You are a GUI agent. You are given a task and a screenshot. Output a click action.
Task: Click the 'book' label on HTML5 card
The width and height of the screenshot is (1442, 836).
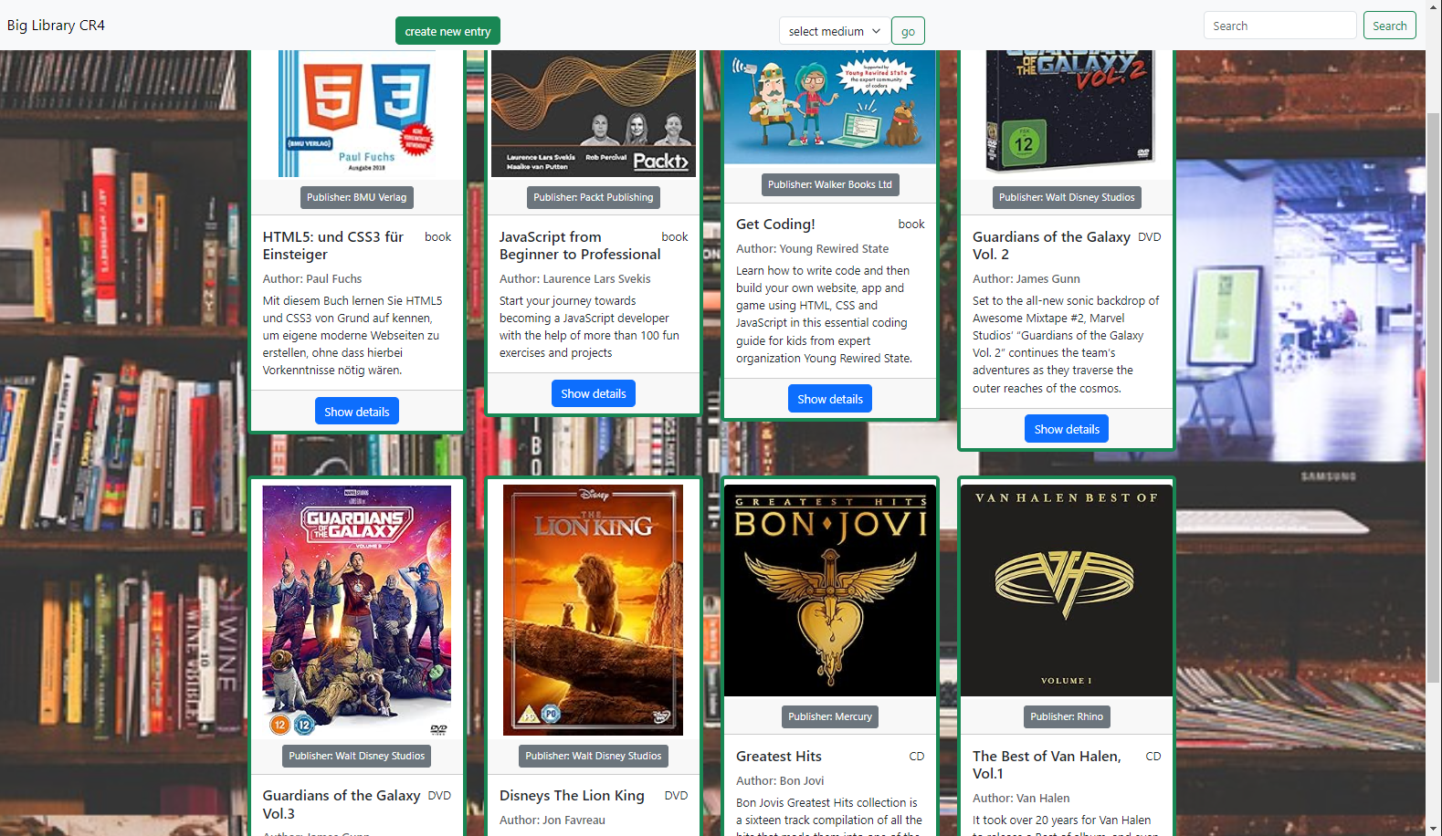(438, 237)
